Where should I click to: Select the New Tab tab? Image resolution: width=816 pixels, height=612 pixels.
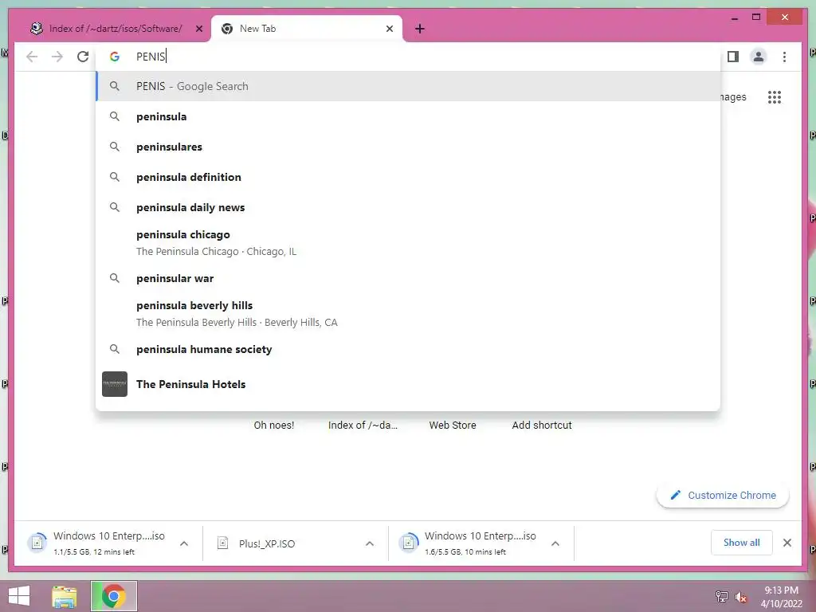click(x=307, y=29)
